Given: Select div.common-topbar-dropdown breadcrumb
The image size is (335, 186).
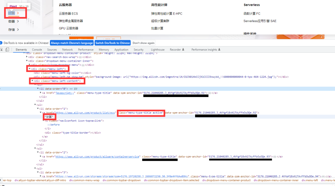Looking at the screenshot, I should pos(122,180).
